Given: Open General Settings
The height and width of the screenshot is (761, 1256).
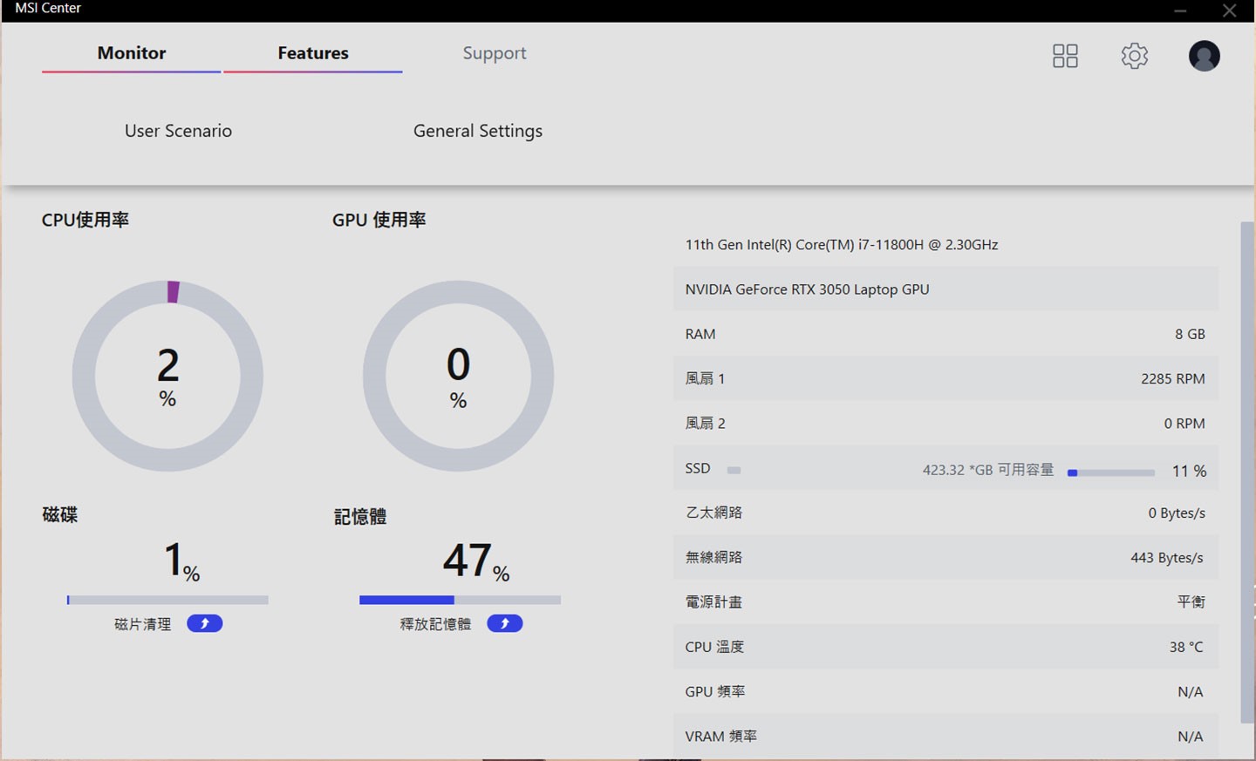Looking at the screenshot, I should [477, 131].
